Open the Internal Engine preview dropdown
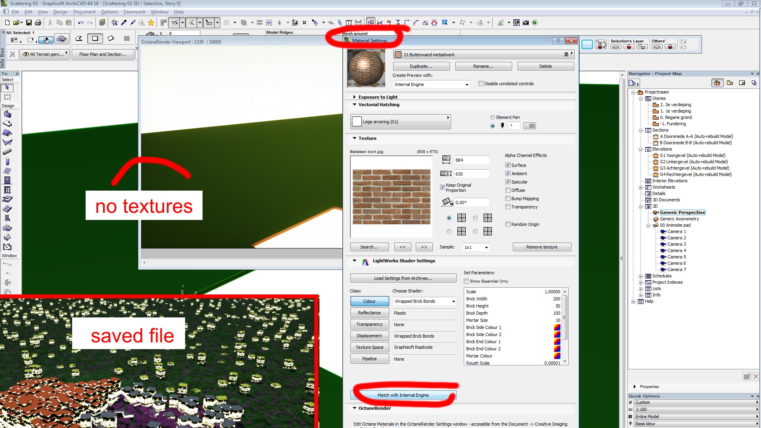The width and height of the screenshot is (761, 428). [x=432, y=84]
